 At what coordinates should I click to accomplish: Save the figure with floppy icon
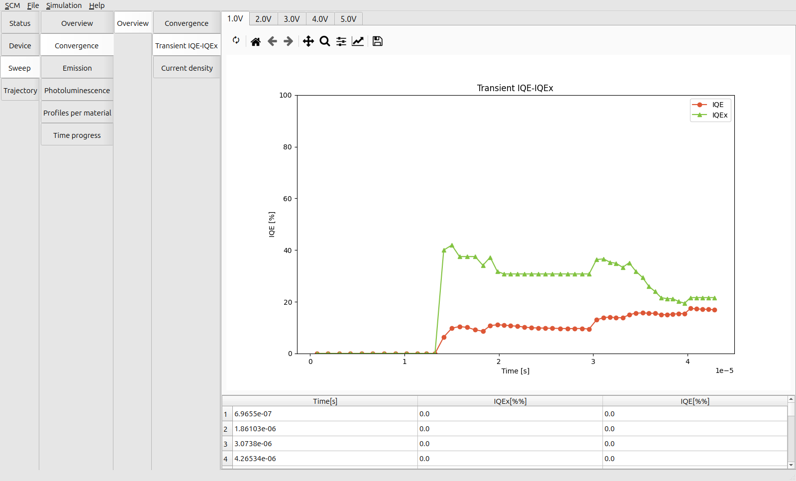[x=378, y=41]
